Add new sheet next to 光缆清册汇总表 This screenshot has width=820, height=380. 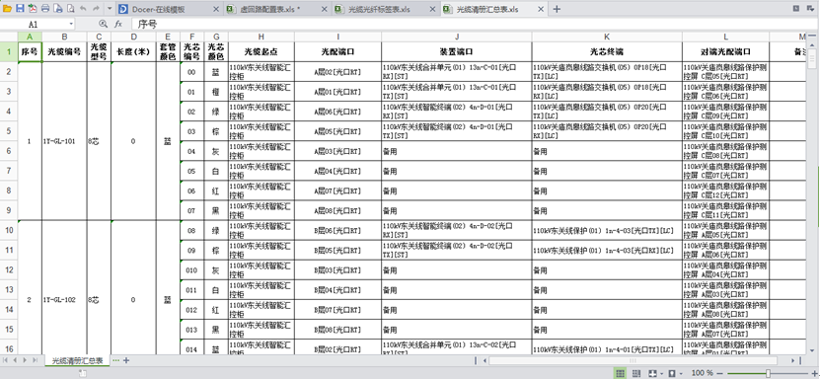click(126, 360)
